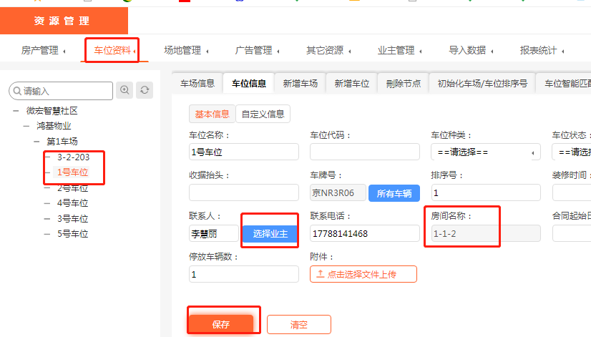
Task: Switch to the 新增车位 tab
Action: tap(351, 84)
